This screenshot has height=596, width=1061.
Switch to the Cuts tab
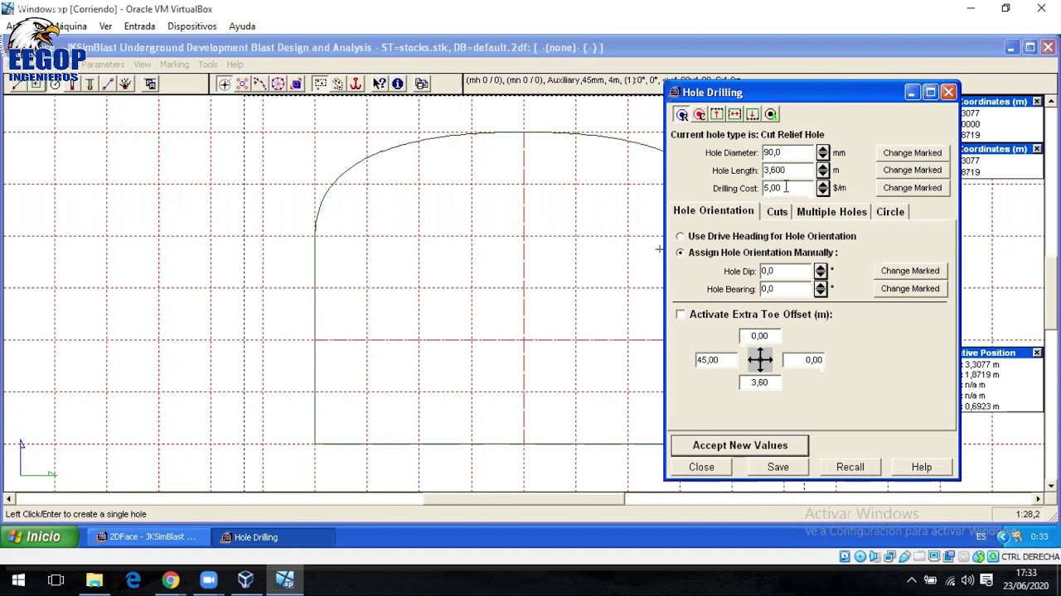(x=777, y=212)
